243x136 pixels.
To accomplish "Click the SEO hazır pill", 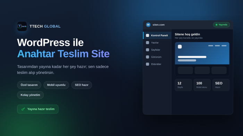I will pos(82,85).
